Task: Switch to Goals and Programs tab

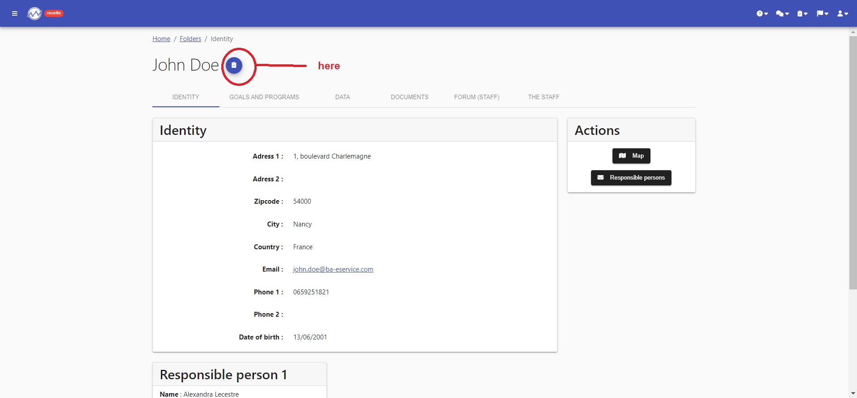Action: 264,97
